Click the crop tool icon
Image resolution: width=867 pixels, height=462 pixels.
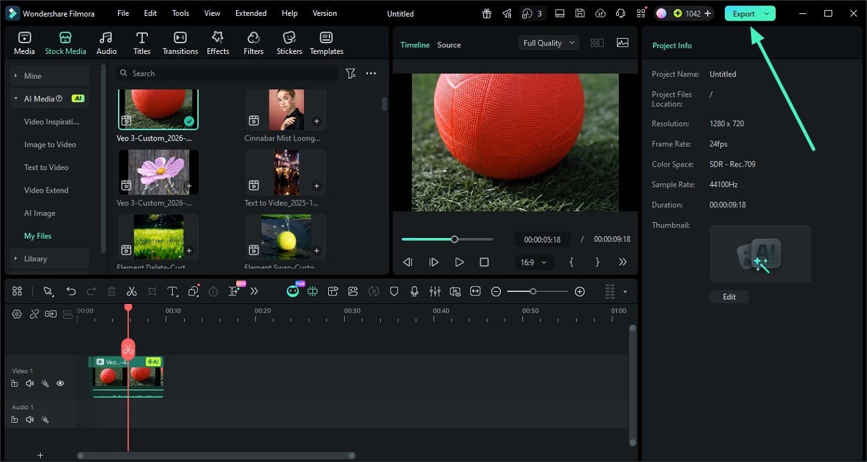click(x=152, y=291)
